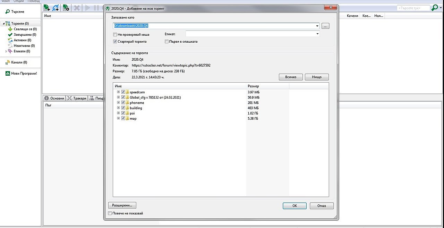444x228 pixels.
Task: Click the Нищо select-none button
Action: (317, 77)
